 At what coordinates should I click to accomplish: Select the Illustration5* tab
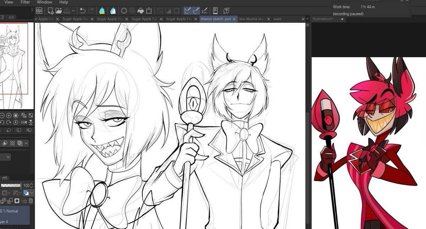(x=323, y=19)
